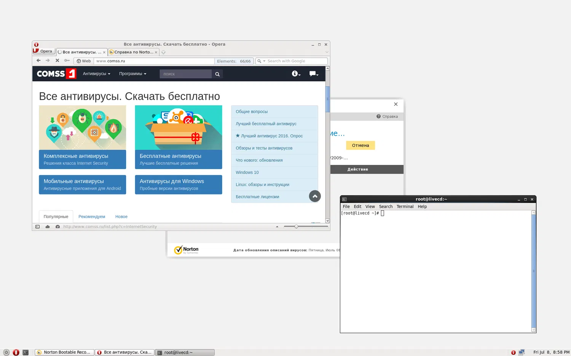Select the Новое tab

(x=121, y=217)
